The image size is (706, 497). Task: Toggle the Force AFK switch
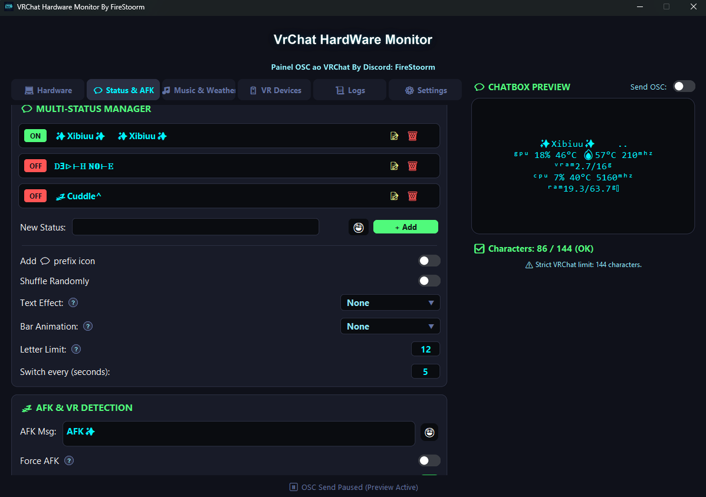tap(429, 460)
